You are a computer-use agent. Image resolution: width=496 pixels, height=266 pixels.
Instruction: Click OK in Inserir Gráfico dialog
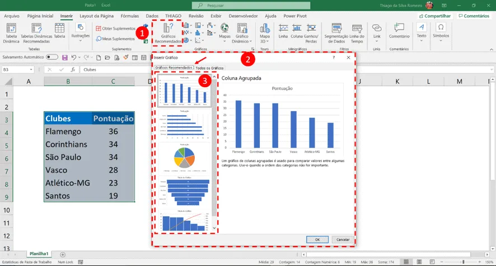tap(317, 240)
